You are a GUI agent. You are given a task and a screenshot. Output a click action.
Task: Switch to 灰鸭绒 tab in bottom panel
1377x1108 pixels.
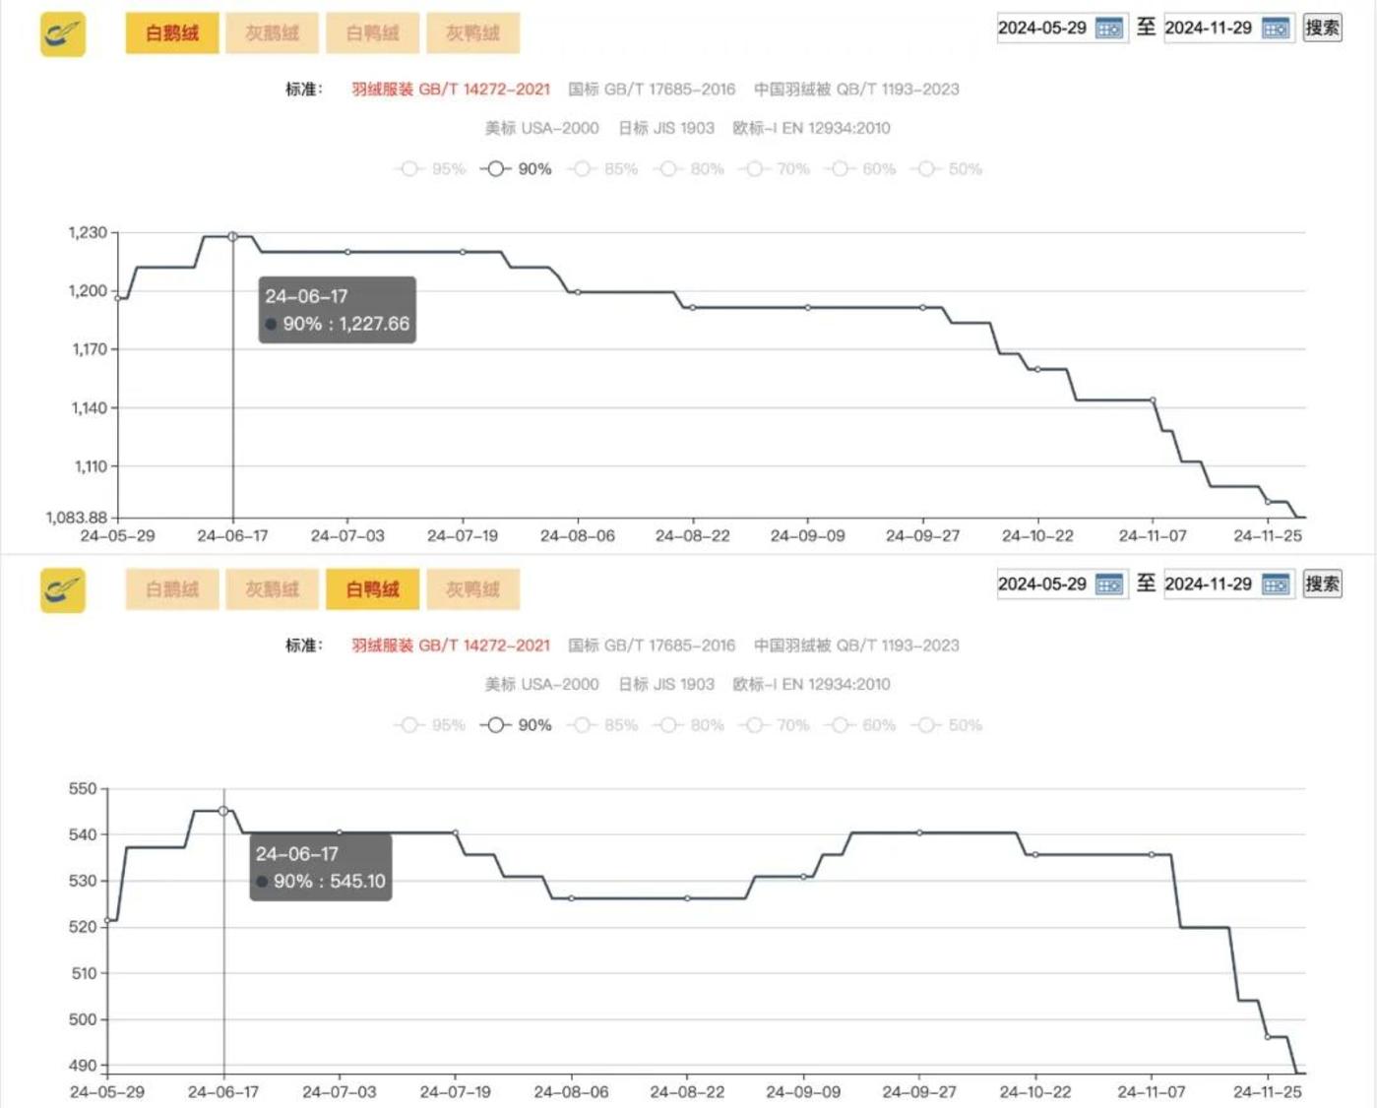472,589
